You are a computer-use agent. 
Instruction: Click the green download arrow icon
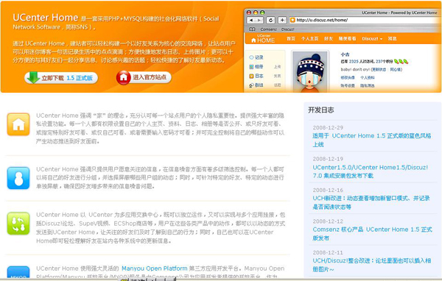(33, 77)
